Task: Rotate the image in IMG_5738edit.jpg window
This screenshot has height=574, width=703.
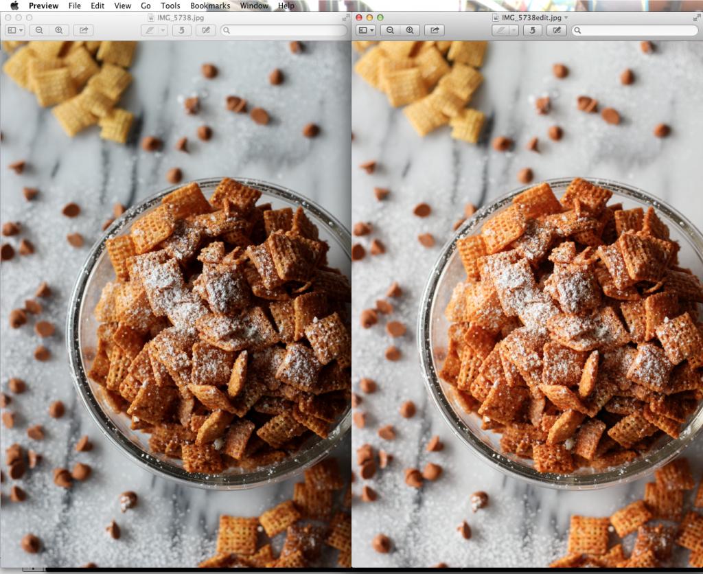Action: 533,30
